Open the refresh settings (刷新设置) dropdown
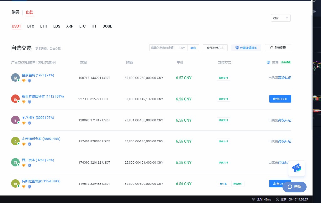Image resolution: width=321 pixels, height=203 pixels. click(x=278, y=48)
